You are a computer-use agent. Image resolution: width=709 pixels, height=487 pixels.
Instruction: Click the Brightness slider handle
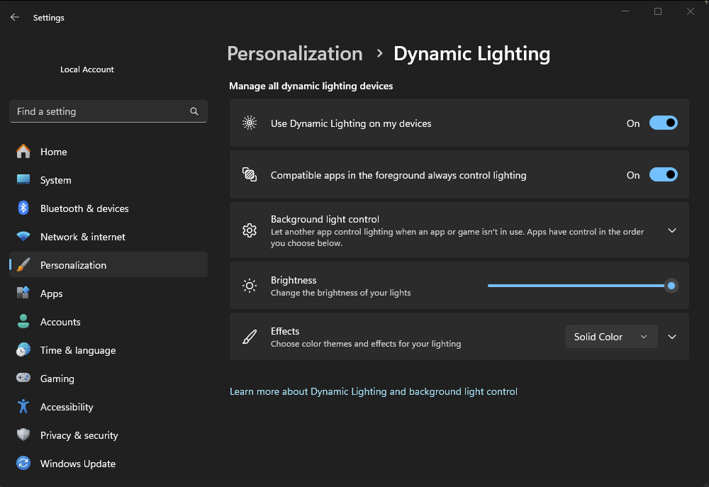point(671,286)
